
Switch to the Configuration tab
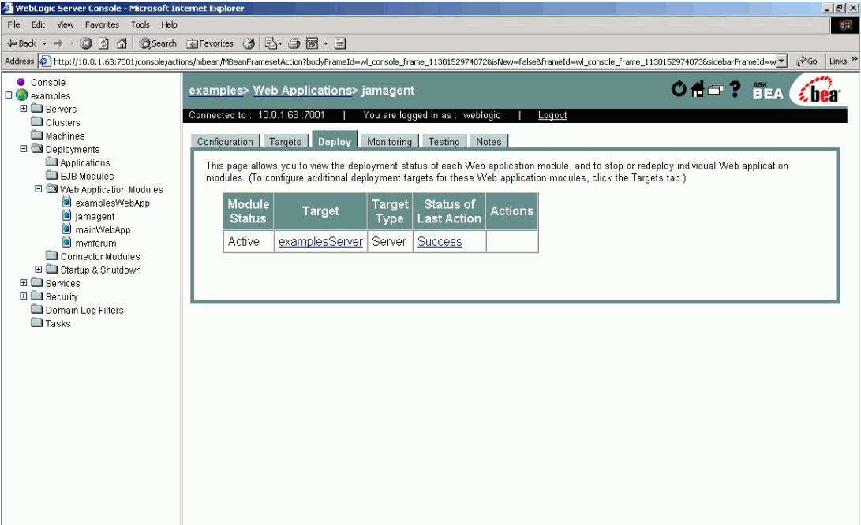click(225, 142)
